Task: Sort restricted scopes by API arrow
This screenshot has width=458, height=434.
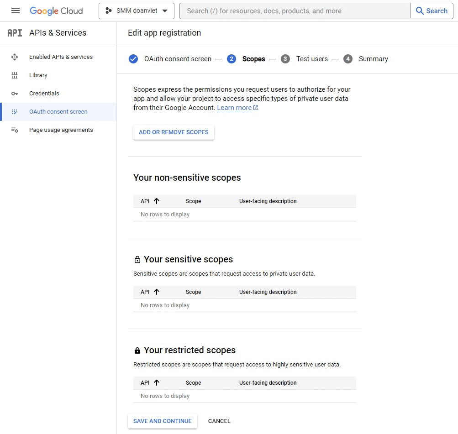Action: point(157,383)
